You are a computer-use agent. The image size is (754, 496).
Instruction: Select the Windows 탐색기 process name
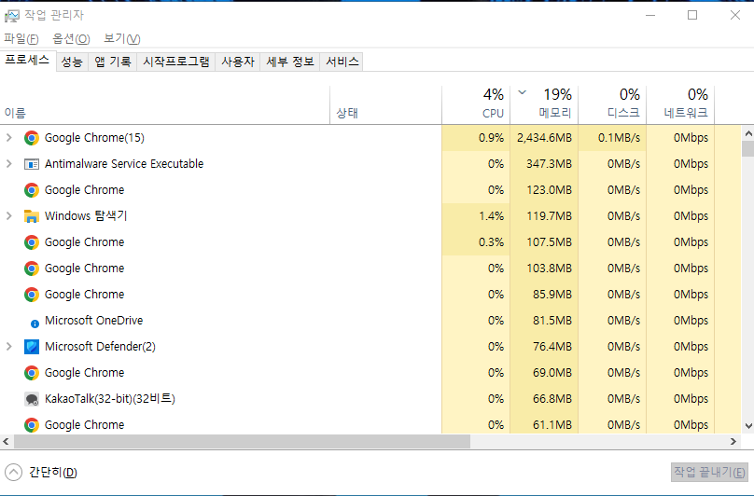pyautogui.click(x=86, y=215)
